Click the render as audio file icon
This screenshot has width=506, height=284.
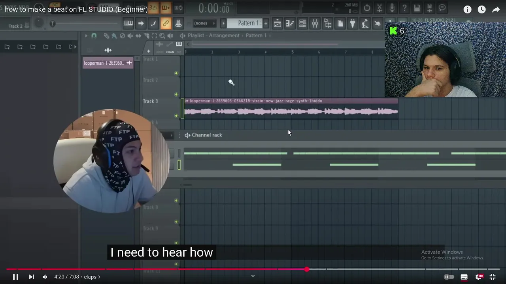click(x=430, y=8)
